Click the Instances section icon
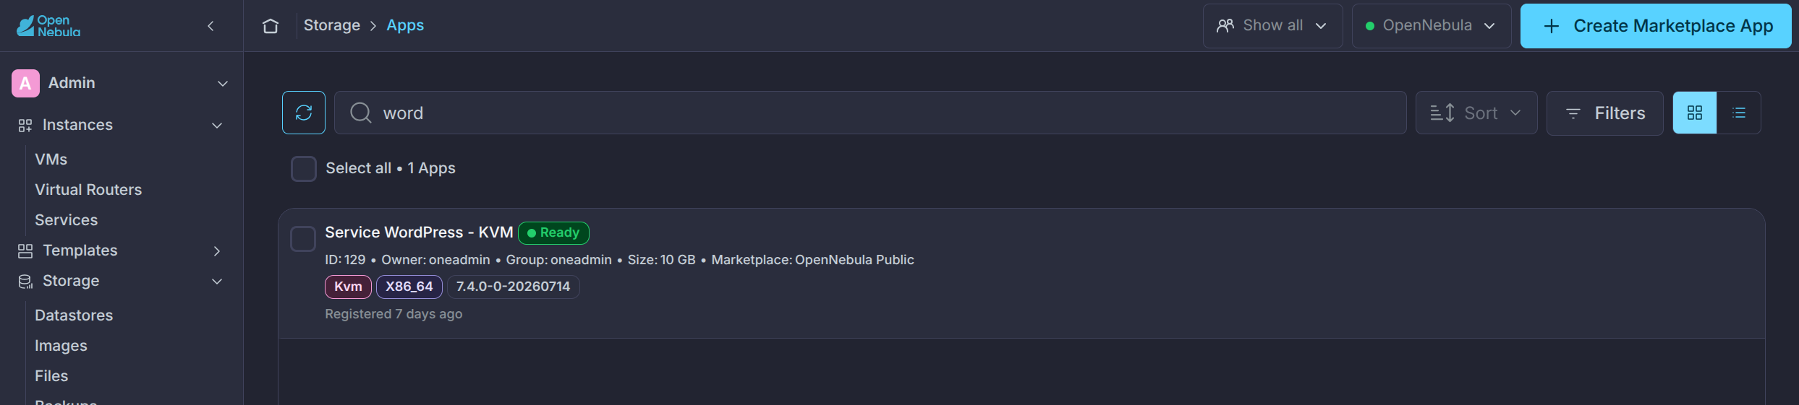Screen dimensions: 1799x405 (x=25, y=126)
